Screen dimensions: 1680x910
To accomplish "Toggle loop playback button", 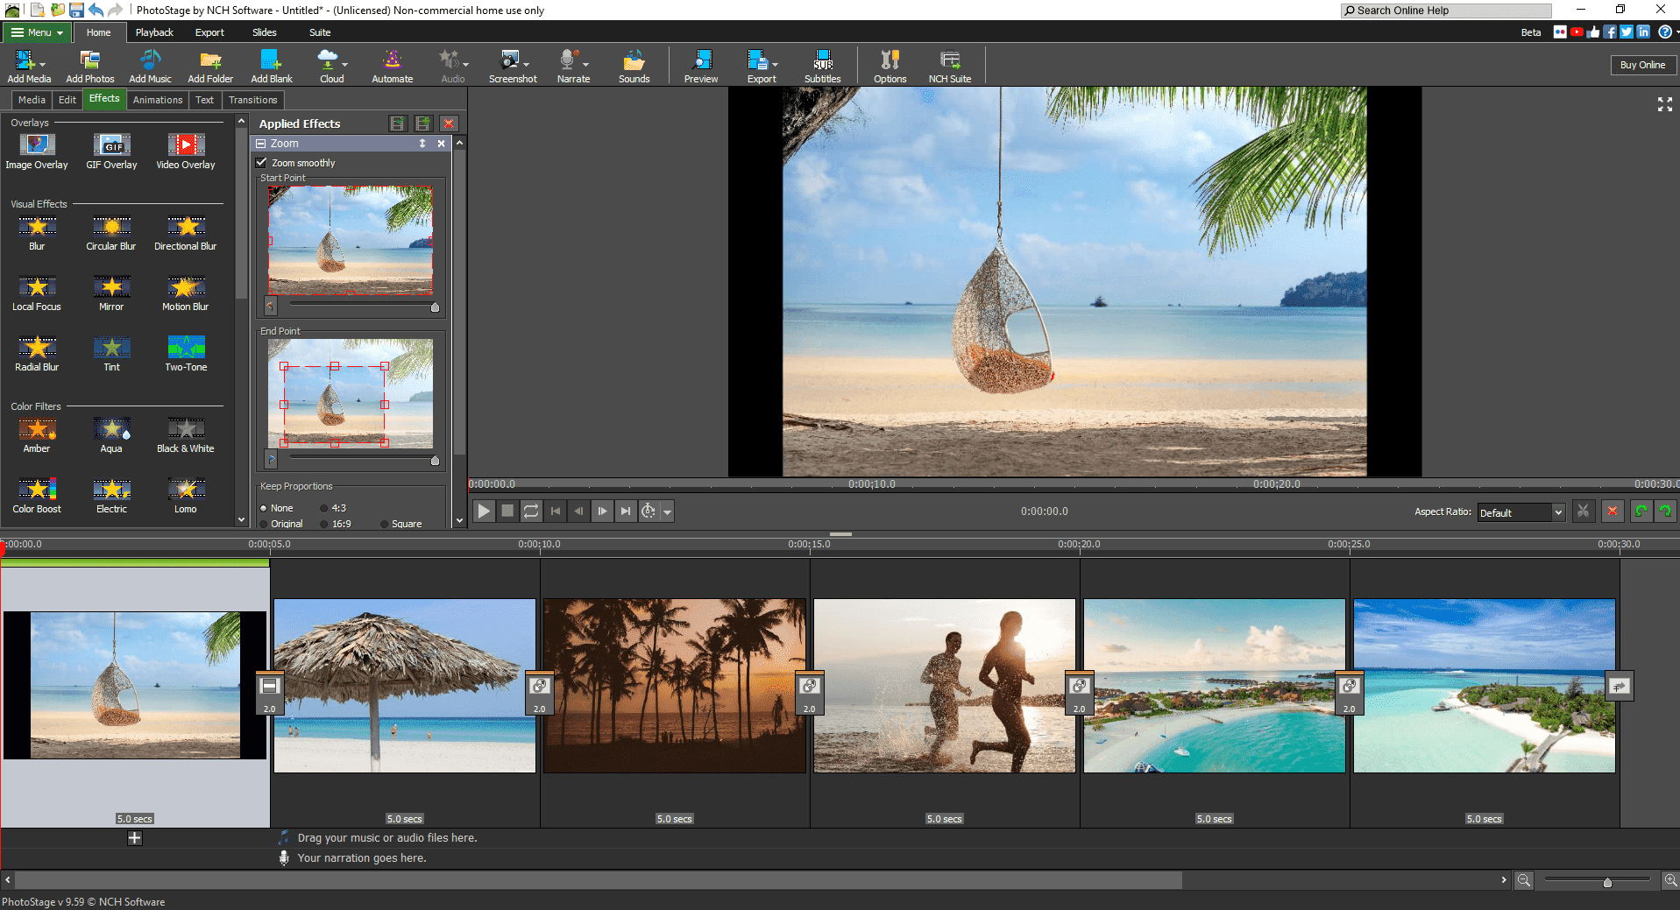I will click(531, 511).
